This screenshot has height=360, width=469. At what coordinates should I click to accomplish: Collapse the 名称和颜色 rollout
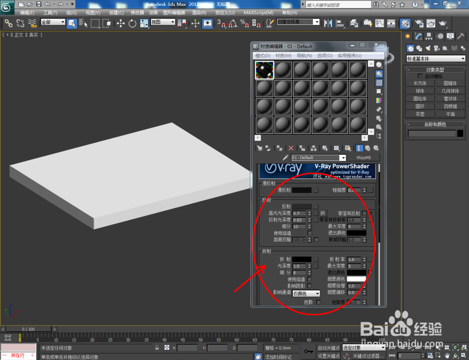435,124
